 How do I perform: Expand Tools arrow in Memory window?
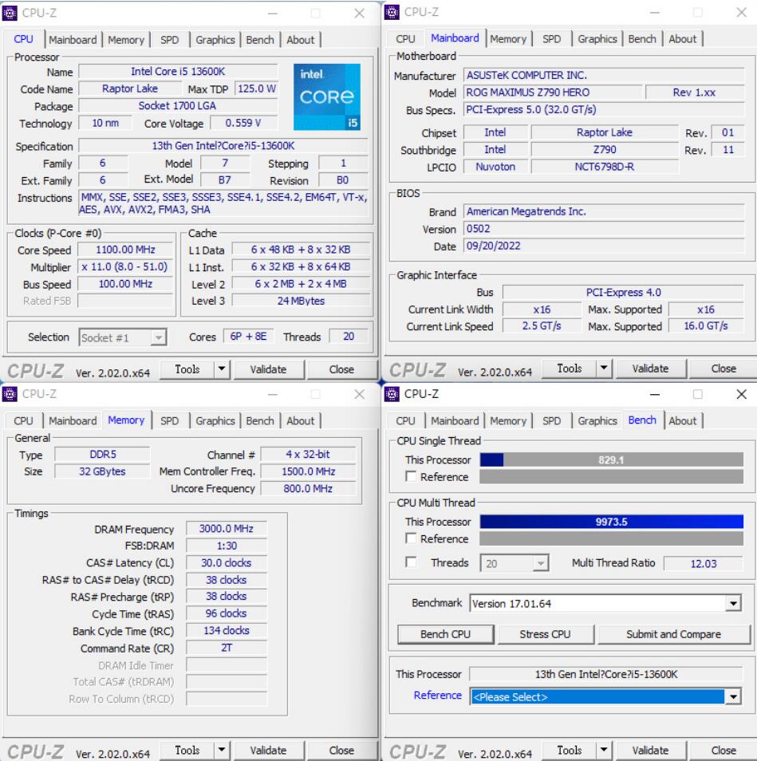[x=221, y=751]
